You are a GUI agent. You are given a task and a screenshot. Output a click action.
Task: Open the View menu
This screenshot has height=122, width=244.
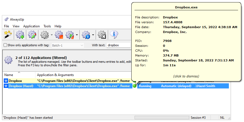click(x=16, y=26)
